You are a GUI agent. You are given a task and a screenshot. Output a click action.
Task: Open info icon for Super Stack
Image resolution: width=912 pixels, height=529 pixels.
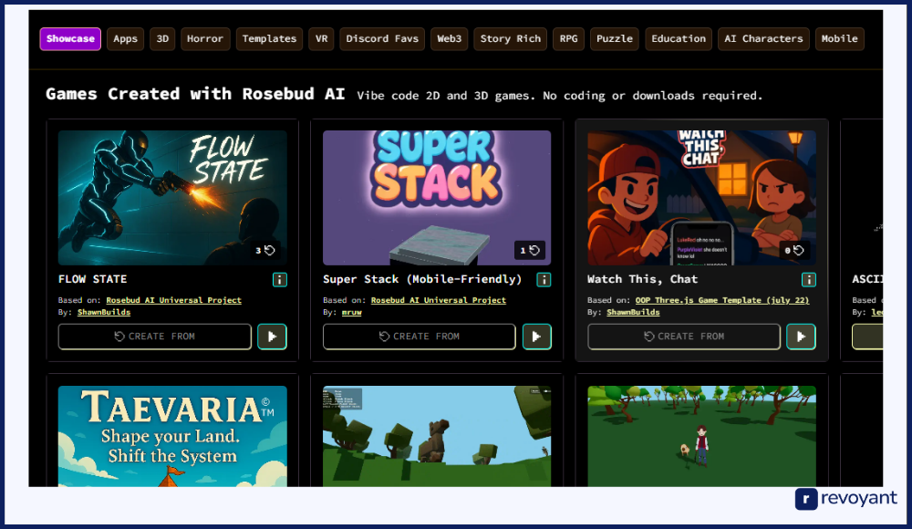544,280
